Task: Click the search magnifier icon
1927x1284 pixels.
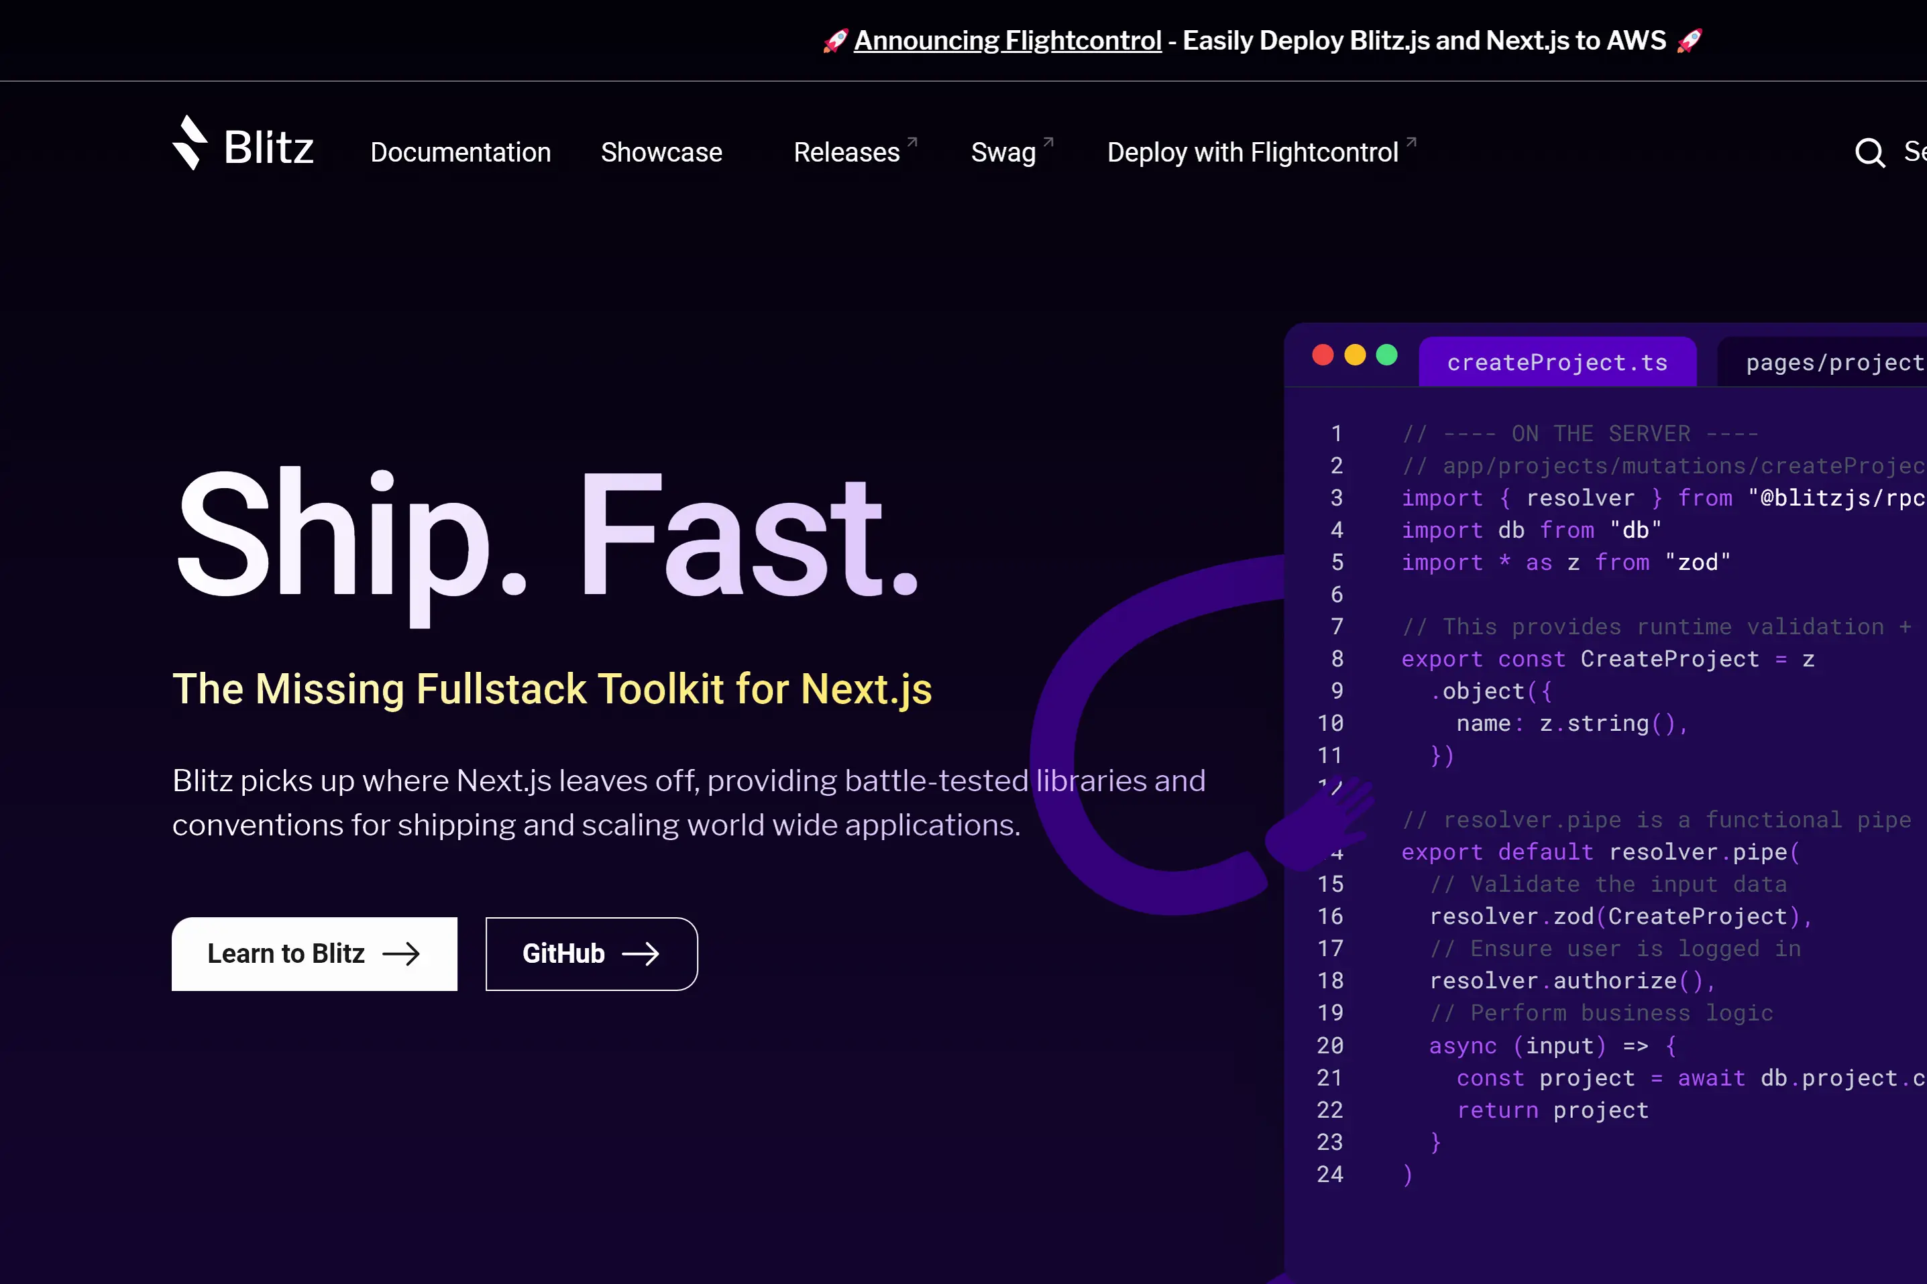Action: [1870, 152]
